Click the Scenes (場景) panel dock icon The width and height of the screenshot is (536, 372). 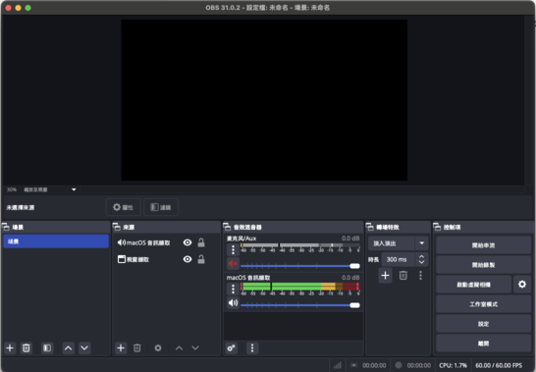tap(6, 227)
